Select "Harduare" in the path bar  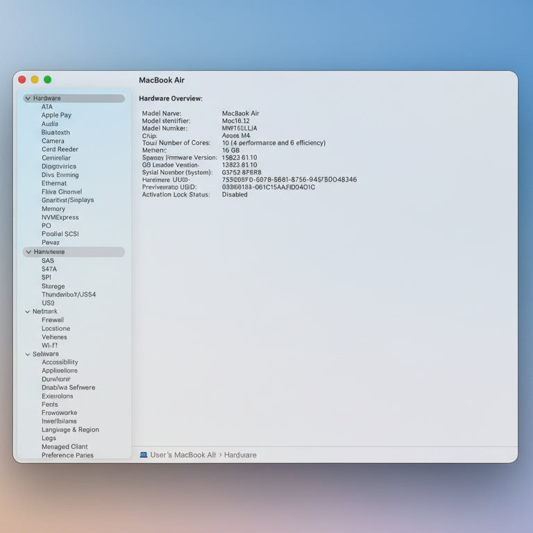coord(240,455)
